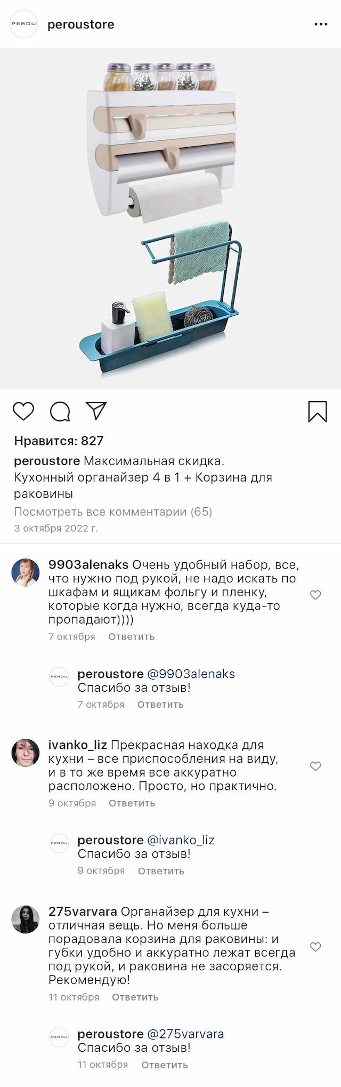The image size is (341, 1087).
Task: Open the three-dots post options menu
Action: click(321, 25)
